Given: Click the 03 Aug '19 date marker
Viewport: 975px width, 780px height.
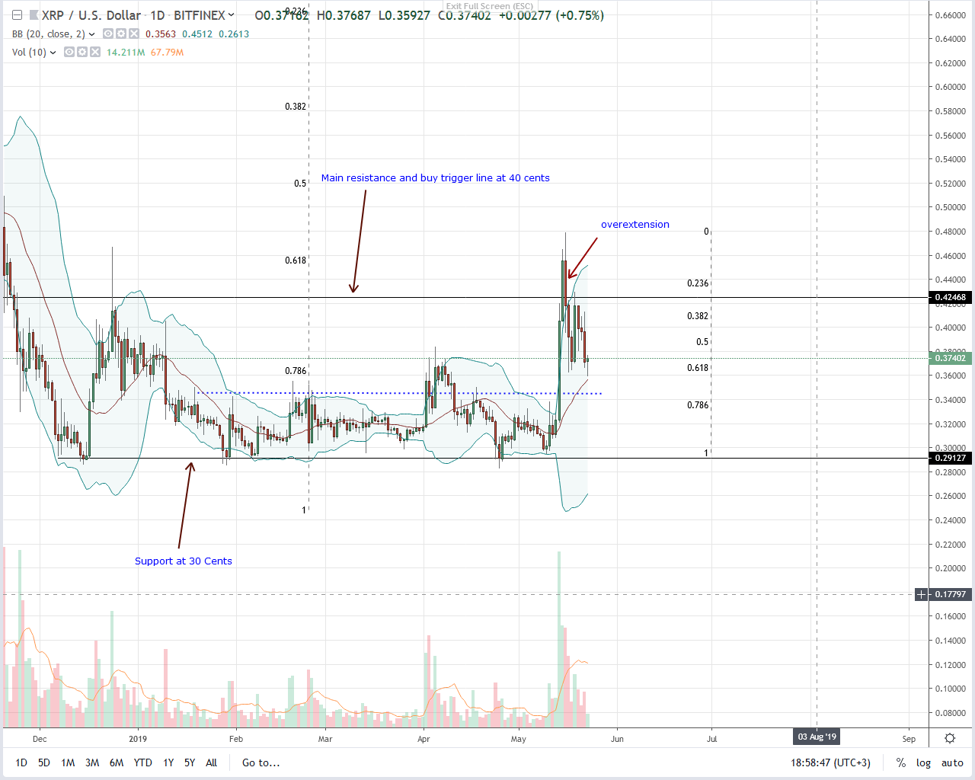Looking at the screenshot, I should point(817,737).
